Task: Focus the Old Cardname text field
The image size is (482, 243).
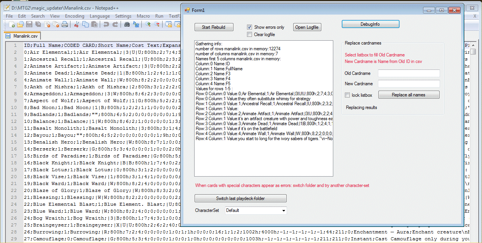Action: pyautogui.click(x=408, y=73)
